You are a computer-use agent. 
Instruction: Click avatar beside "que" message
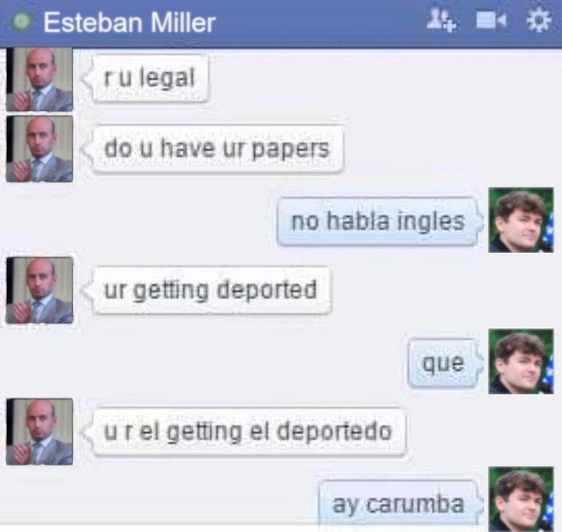521,362
